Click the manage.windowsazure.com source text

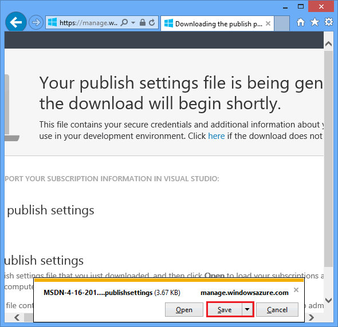[x=245, y=293]
